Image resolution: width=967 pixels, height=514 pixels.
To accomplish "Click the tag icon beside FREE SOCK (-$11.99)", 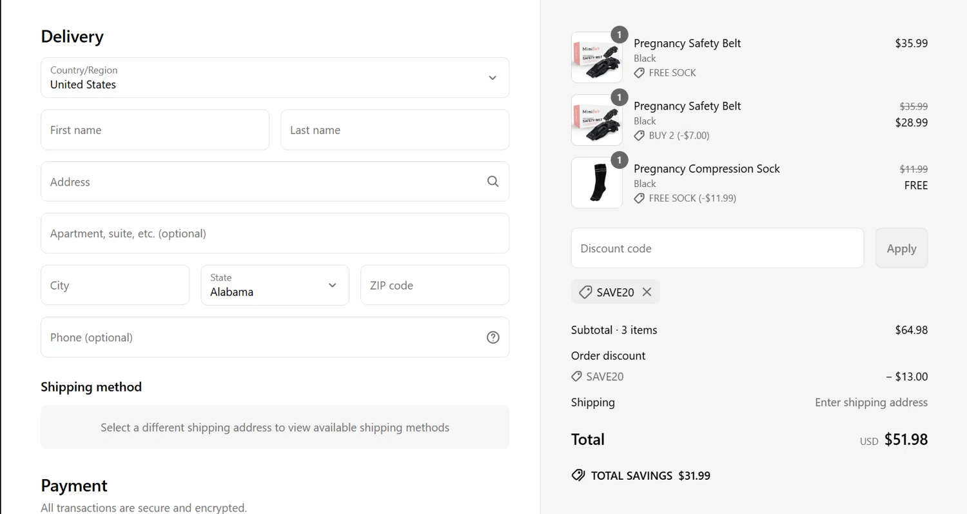I will coord(639,198).
